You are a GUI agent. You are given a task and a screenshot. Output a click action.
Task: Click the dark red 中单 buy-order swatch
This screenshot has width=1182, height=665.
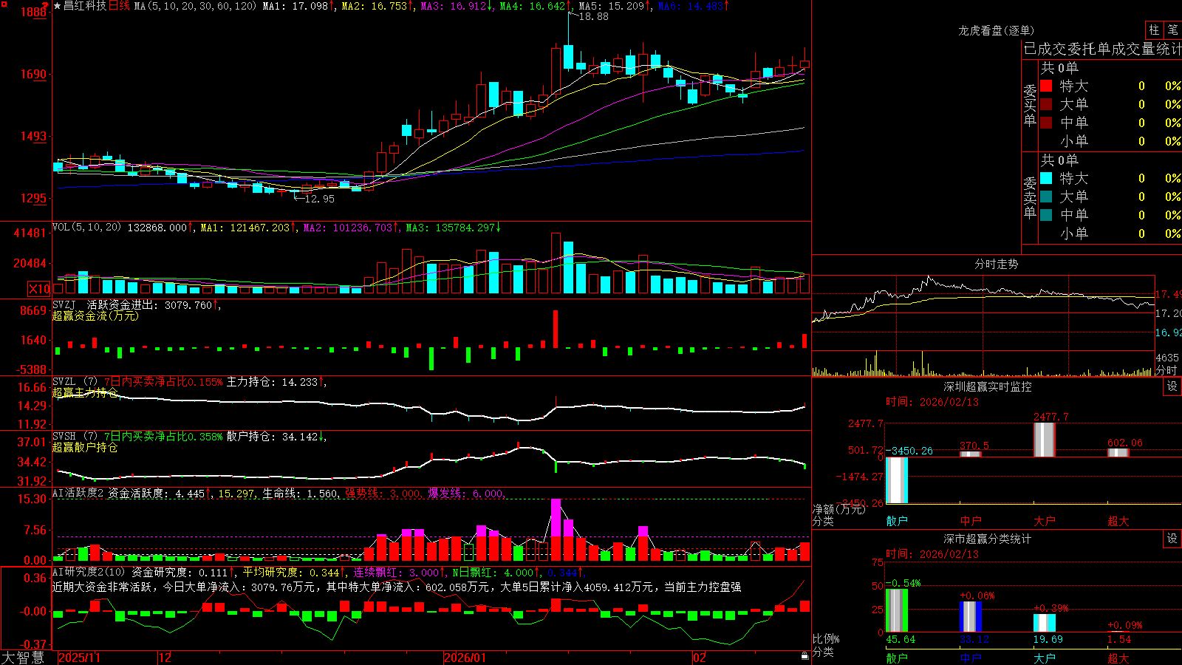click(1046, 123)
